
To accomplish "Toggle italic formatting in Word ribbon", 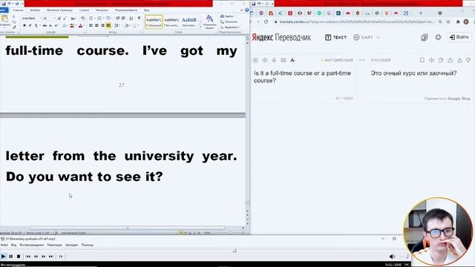I will 30,25.
